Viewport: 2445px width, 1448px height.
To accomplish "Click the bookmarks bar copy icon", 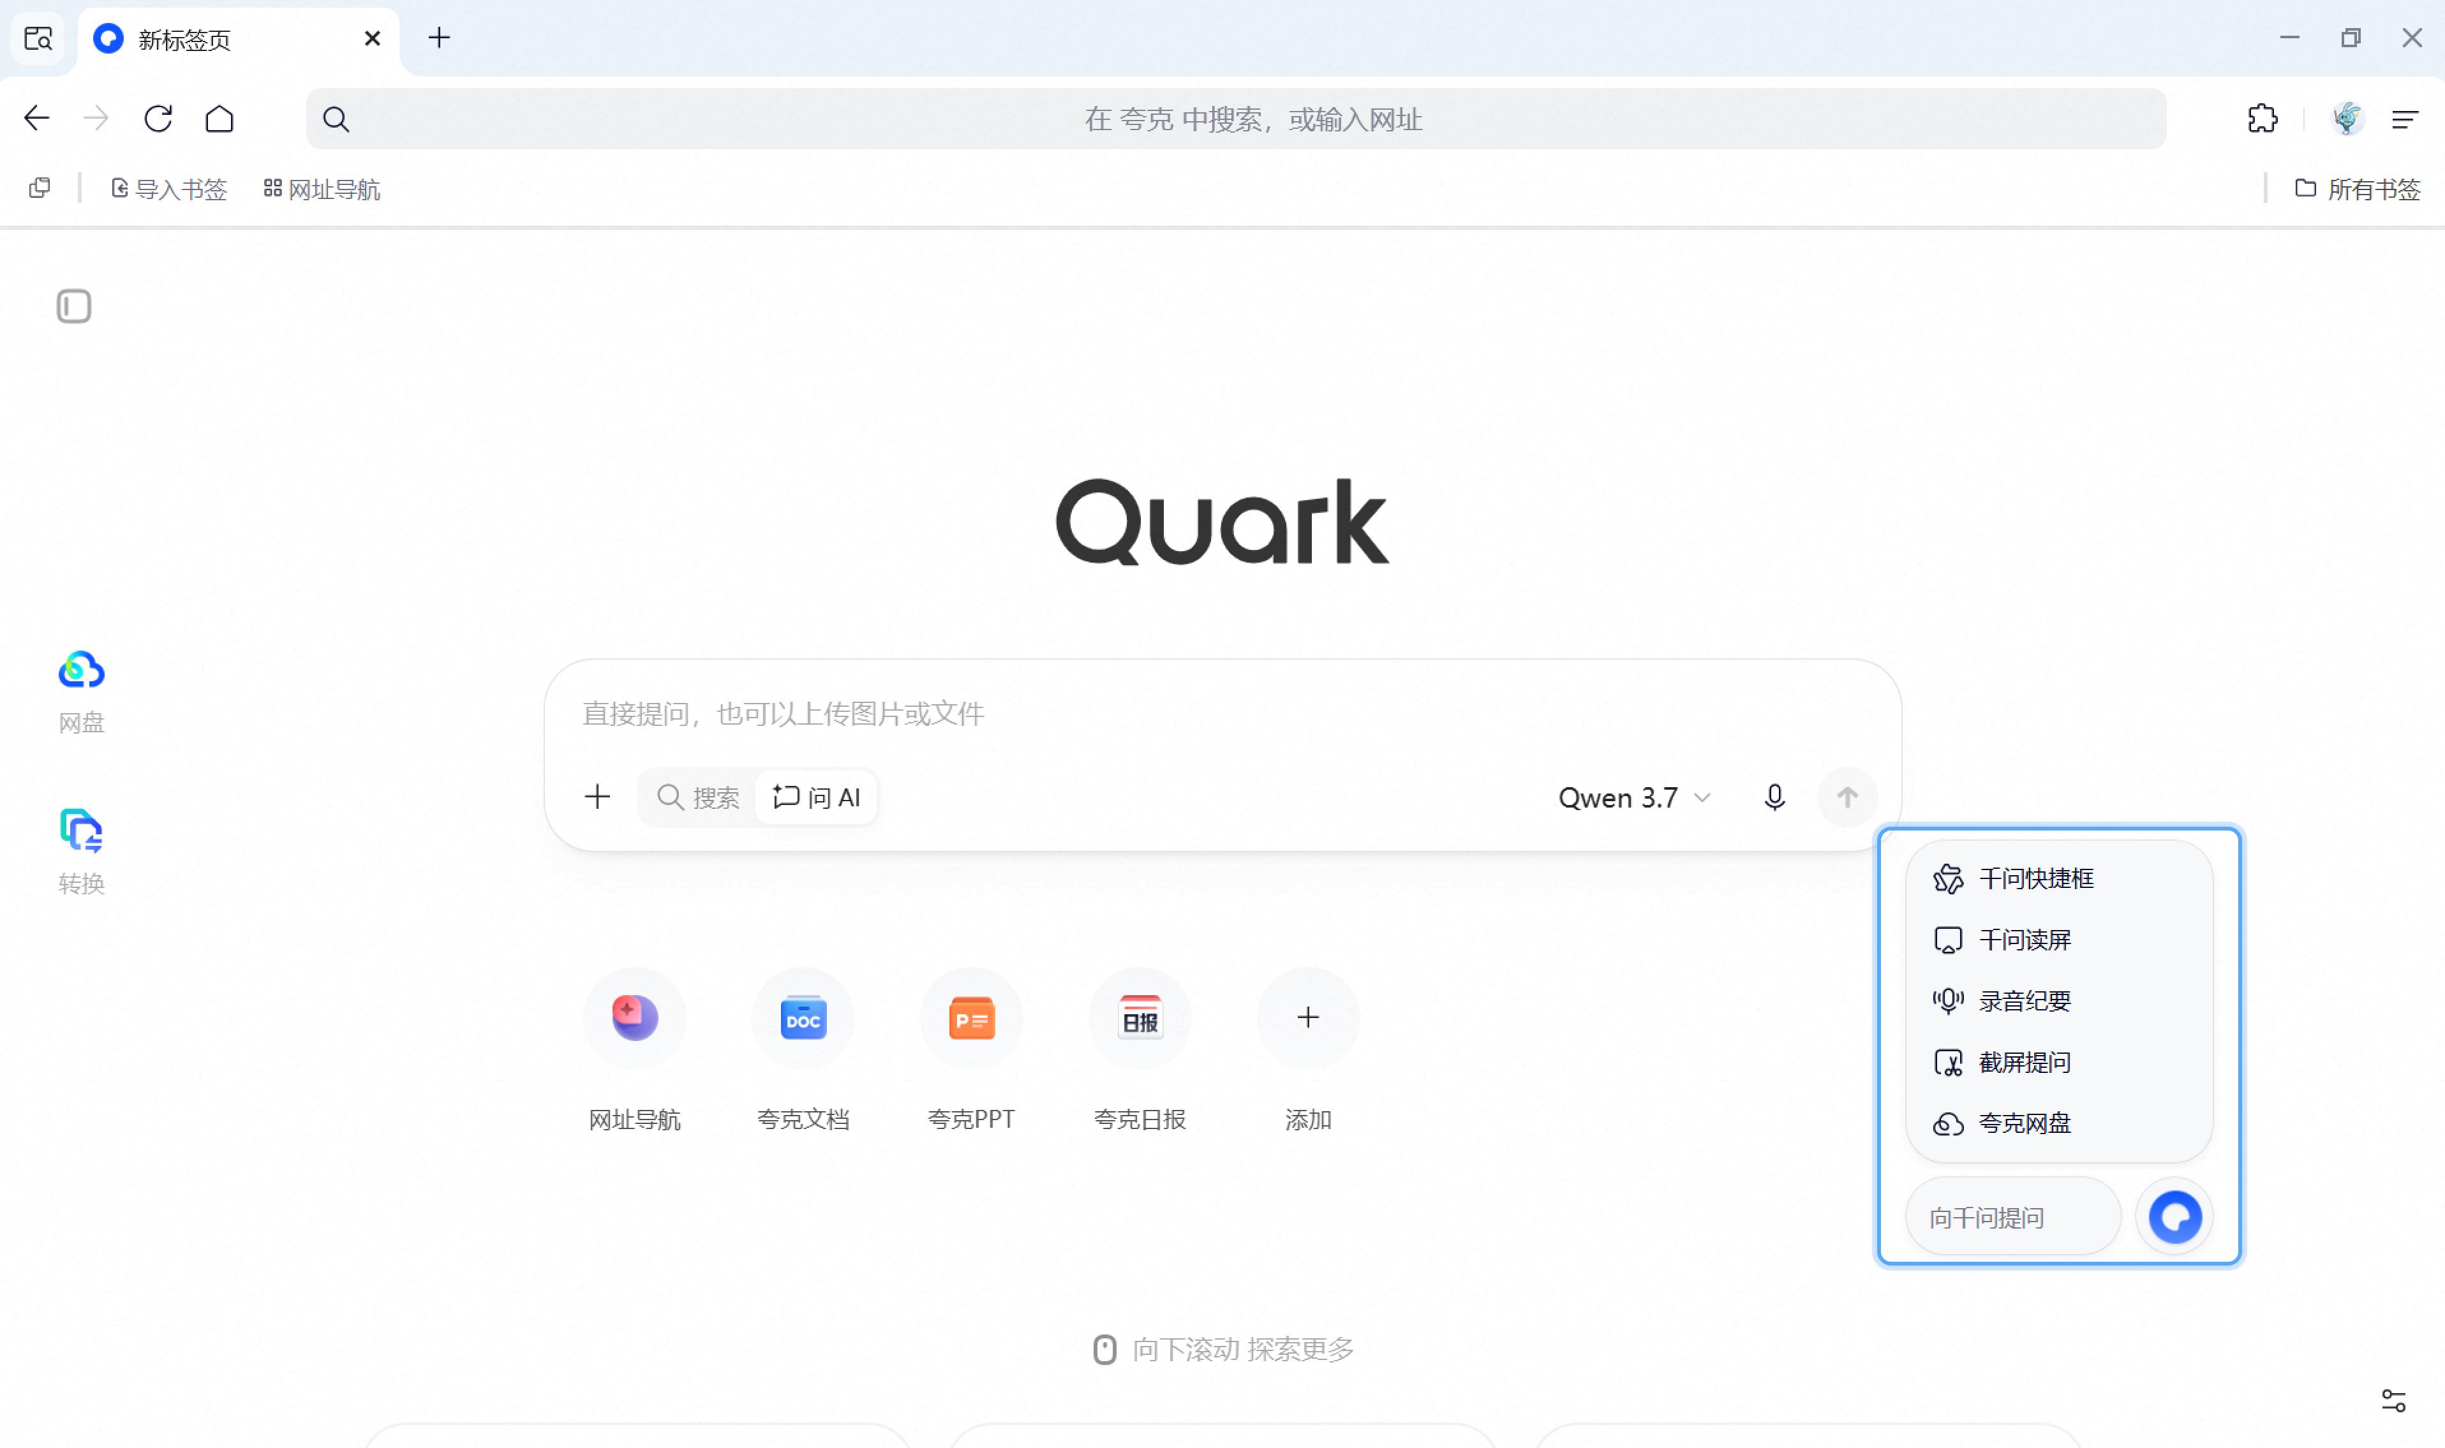I will coord(40,188).
